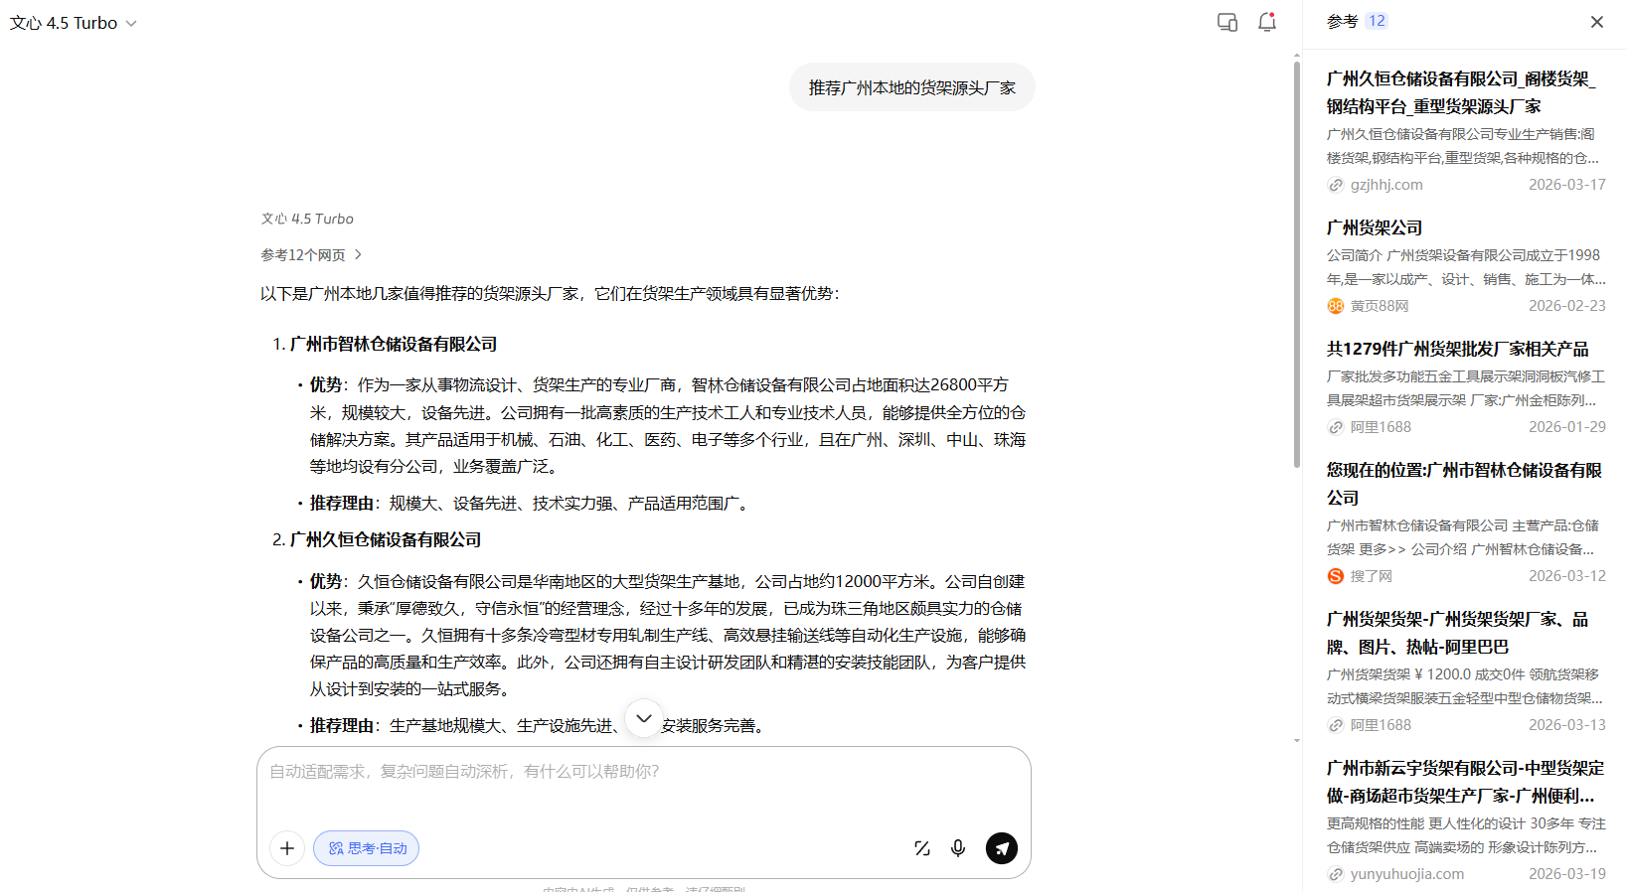Open the prompt optimize wand icon
This screenshot has width=1627, height=892.
(922, 848)
